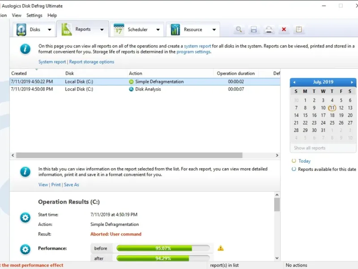Click the magnifier view report icon
The height and width of the screenshot is (269, 358).
(239, 29)
